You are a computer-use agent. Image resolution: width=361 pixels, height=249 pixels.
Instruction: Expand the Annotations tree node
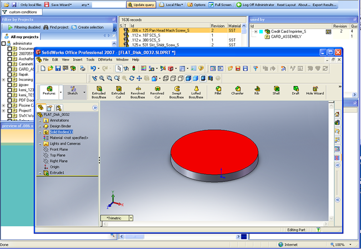[40, 121]
